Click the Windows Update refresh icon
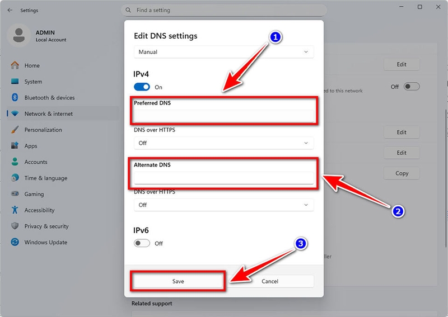 click(15, 242)
